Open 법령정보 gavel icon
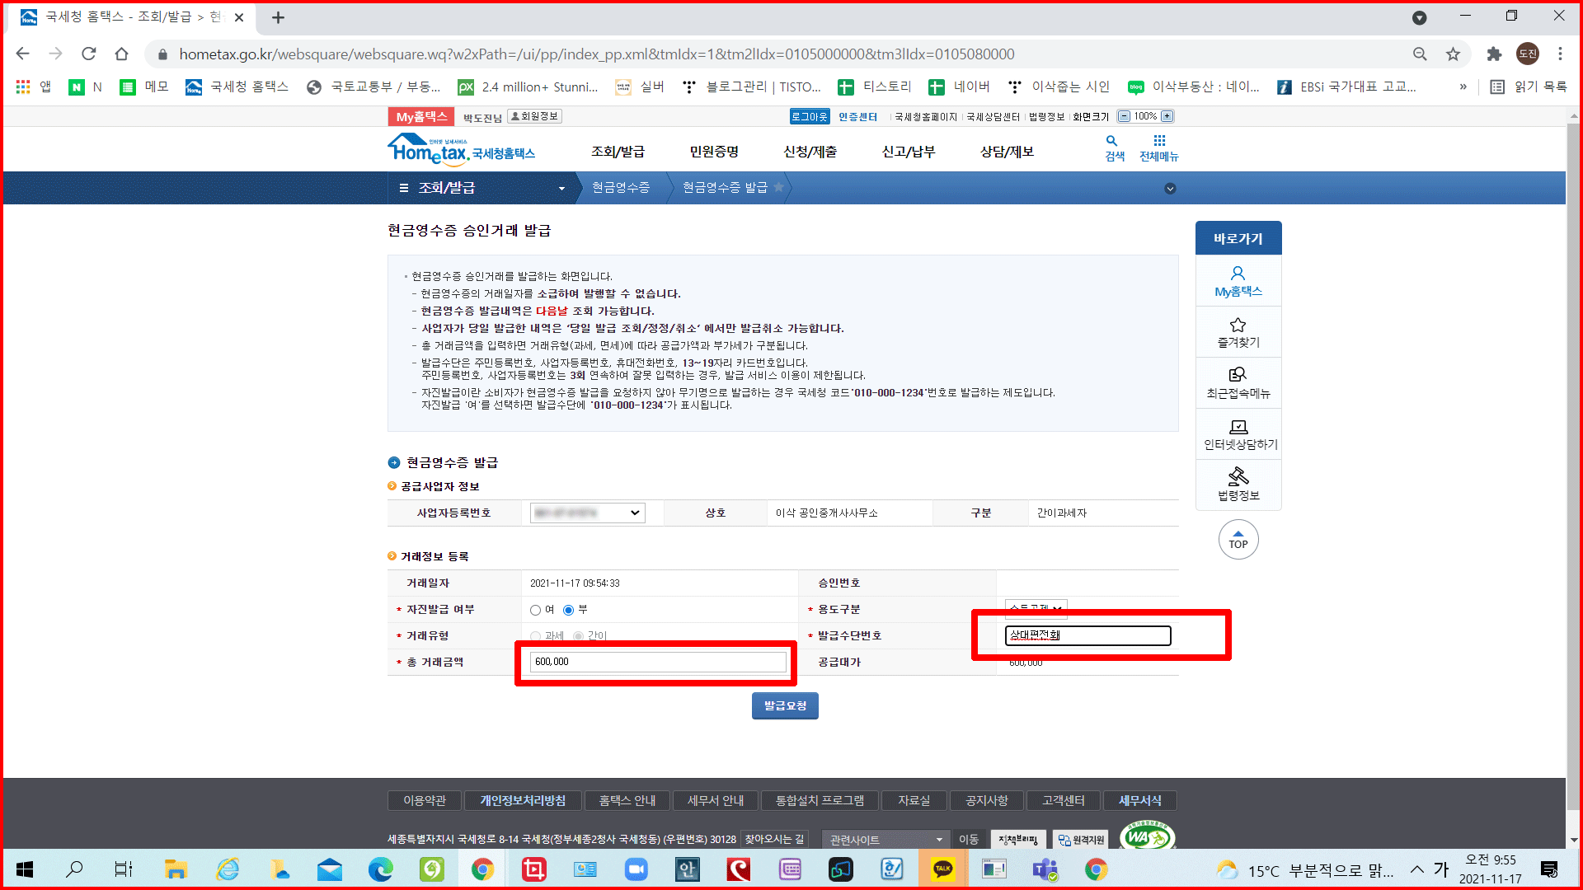 pos(1238,477)
